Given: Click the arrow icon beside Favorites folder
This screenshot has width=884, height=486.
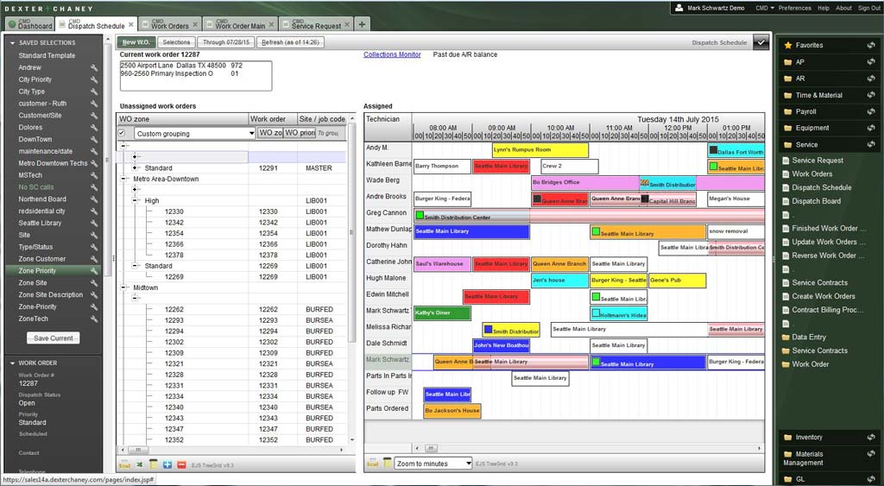Looking at the screenshot, I should coord(871,46).
